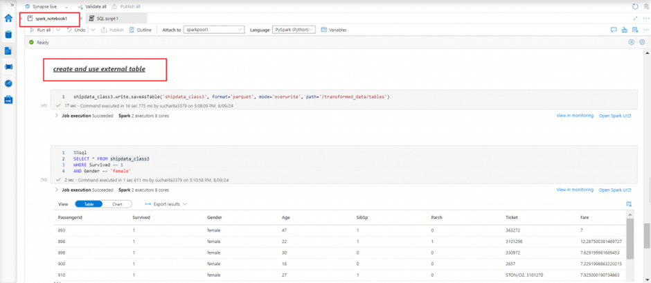
Task: Expand the Export results dropdown
Action: point(166,204)
